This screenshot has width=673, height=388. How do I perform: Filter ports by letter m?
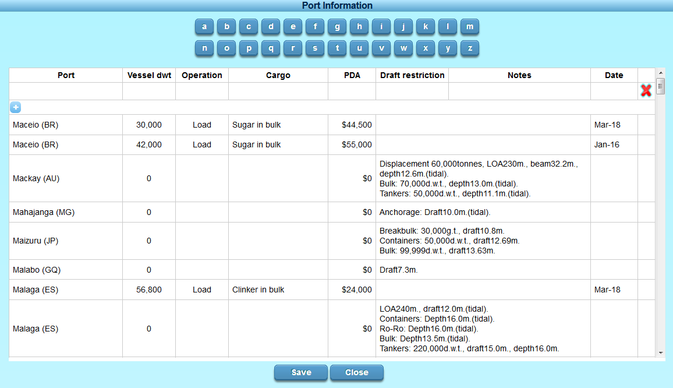[470, 27]
